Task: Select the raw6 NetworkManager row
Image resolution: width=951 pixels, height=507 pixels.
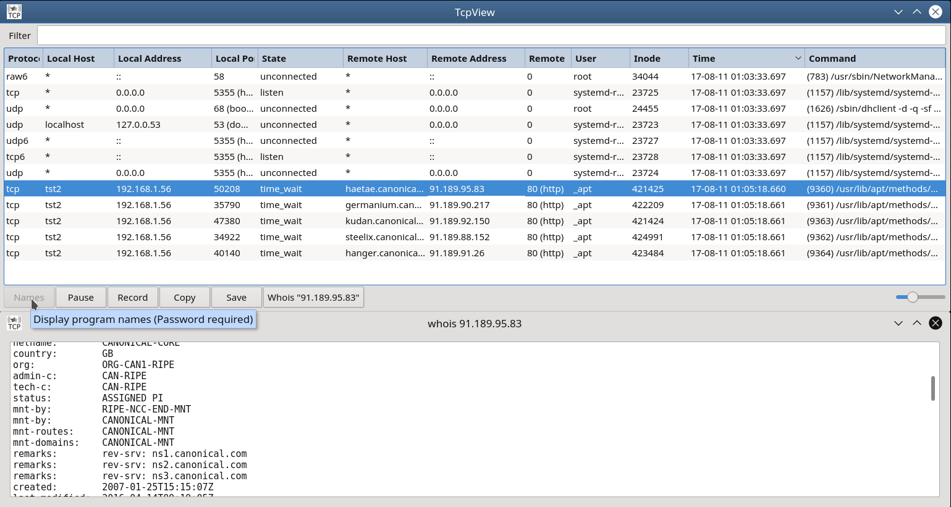Action: pyautogui.click(x=475, y=77)
